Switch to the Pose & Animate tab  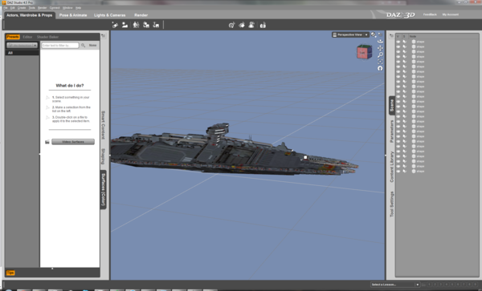[73, 15]
